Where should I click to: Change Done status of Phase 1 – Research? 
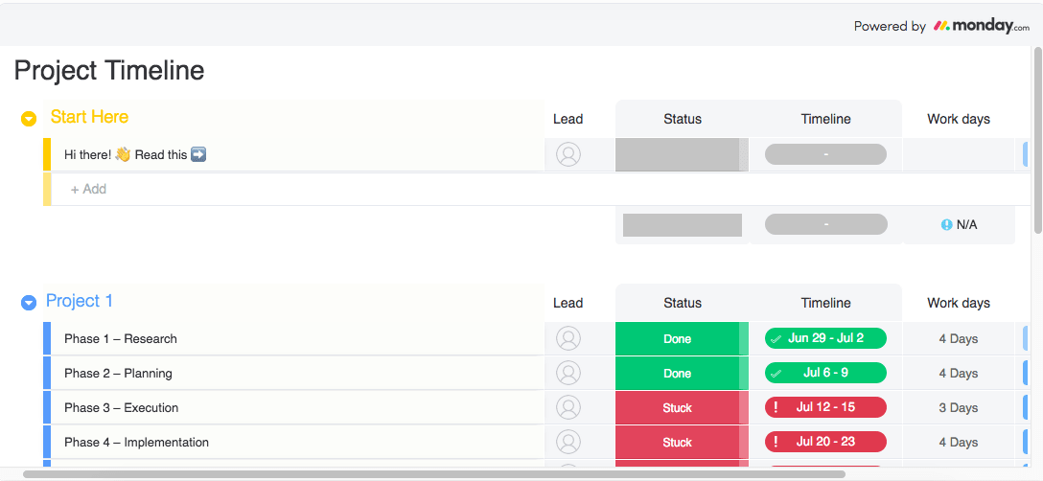682,338
